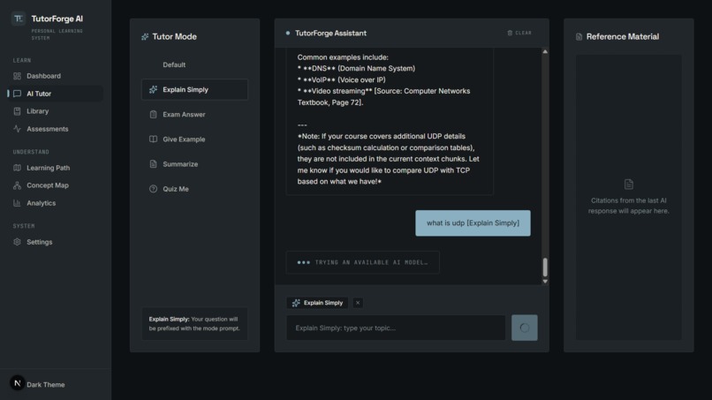Click the 'what is udp [Explain Simply]' message
Image resolution: width=712 pixels, height=400 pixels.
pyautogui.click(x=473, y=223)
